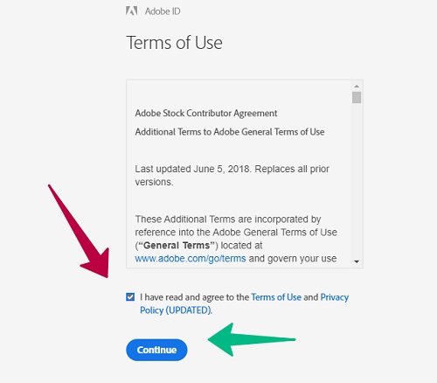
Task: Click the empty scrollbar track below the thumb
Action: (357, 181)
